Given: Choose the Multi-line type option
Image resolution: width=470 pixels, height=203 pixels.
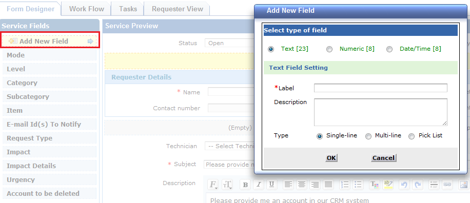Looking at the screenshot, I should tap(368, 136).
